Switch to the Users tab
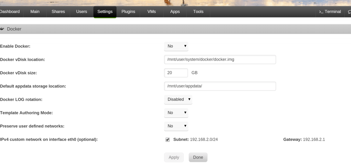 click(x=81, y=12)
